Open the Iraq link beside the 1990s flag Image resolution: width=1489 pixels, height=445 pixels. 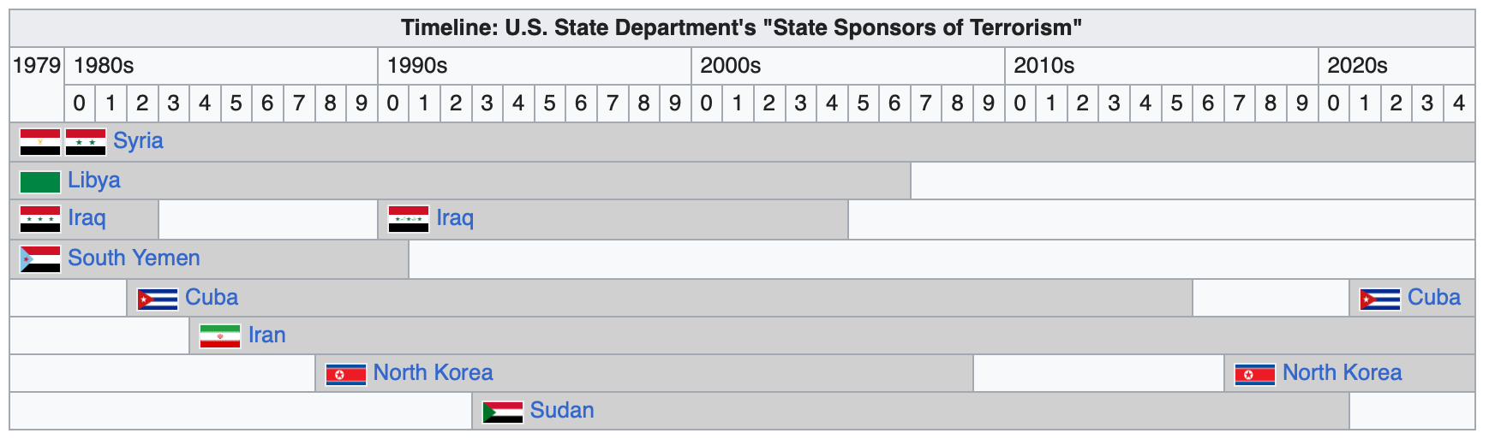(455, 218)
